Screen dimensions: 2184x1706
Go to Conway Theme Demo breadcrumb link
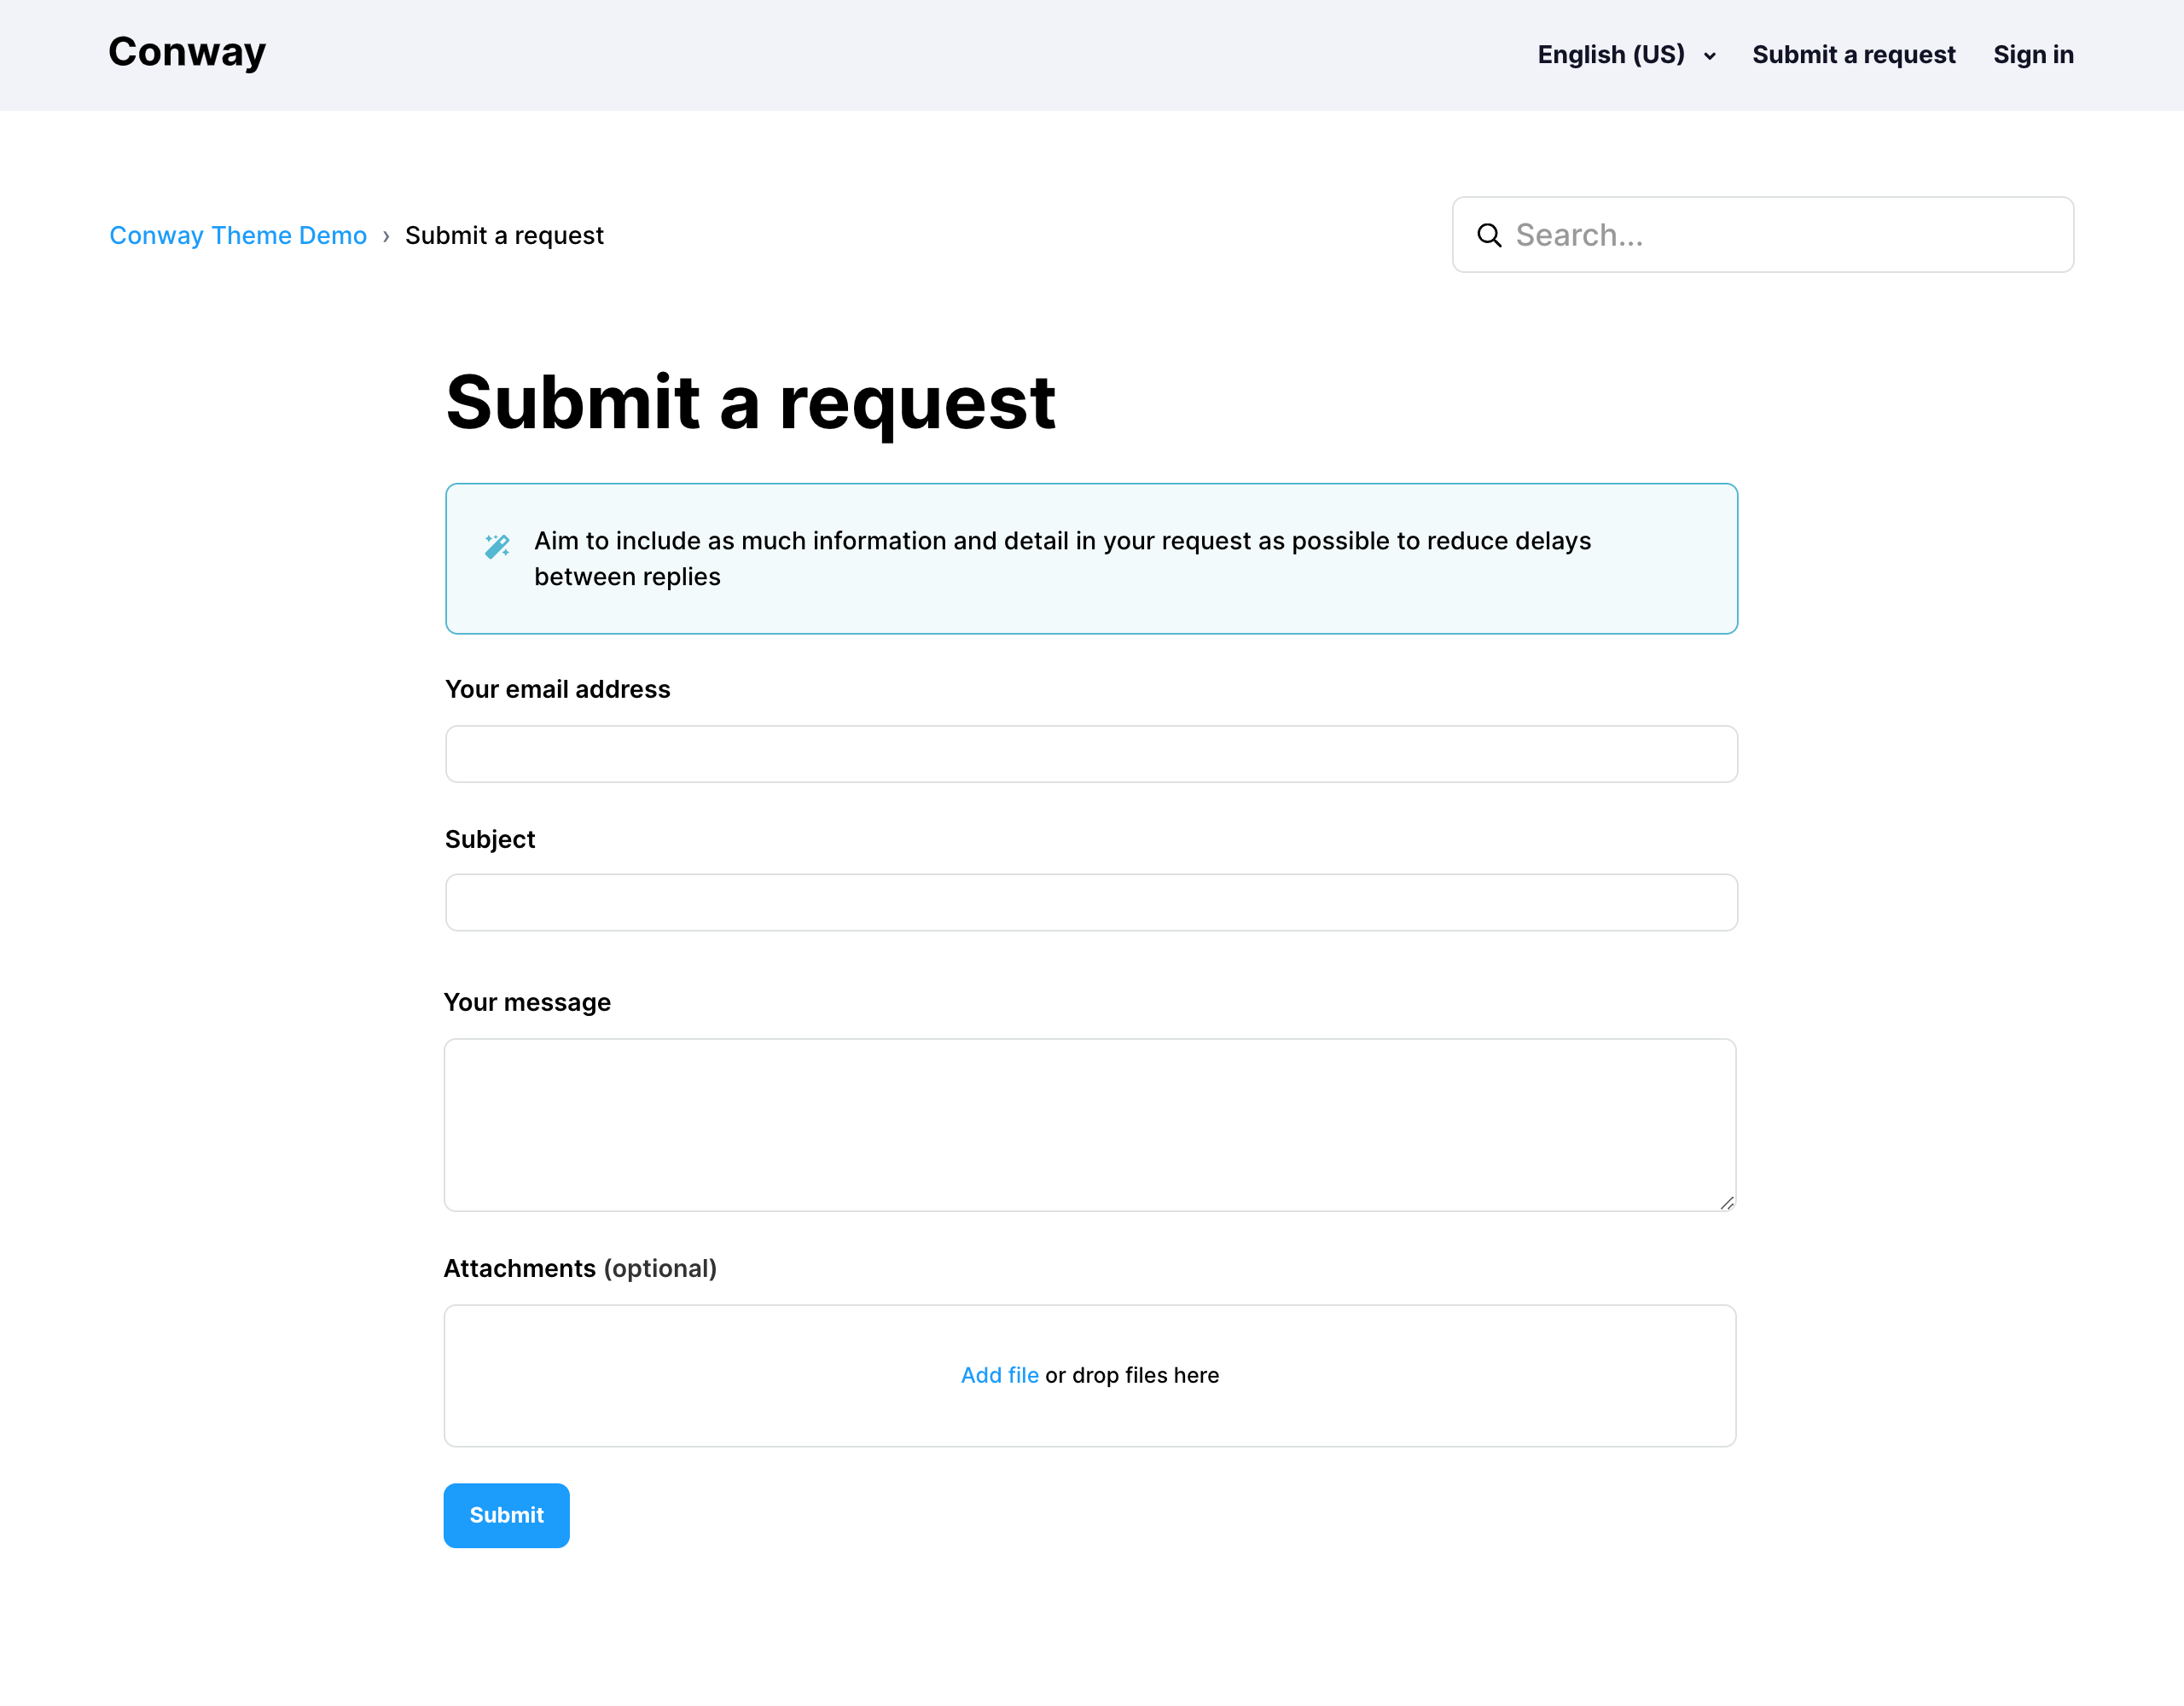pyautogui.click(x=238, y=236)
